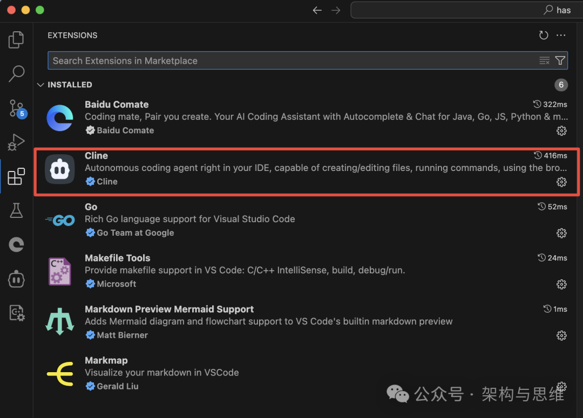Open the bottom activity bar icon with gear
583x418 pixels.
pyautogui.click(x=17, y=313)
